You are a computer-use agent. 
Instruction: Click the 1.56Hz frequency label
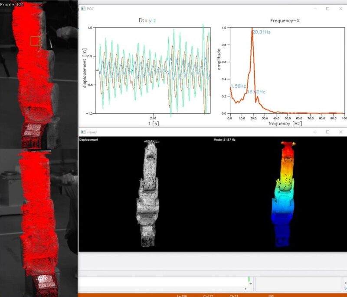click(x=239, y=86)
